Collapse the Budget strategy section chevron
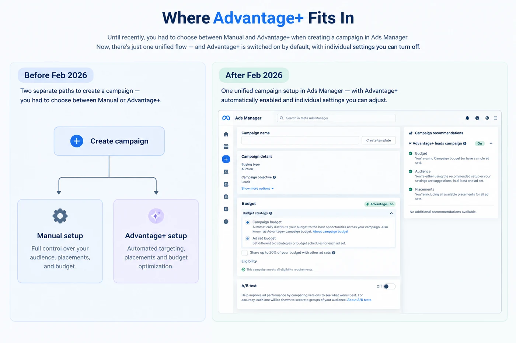Screen dimensions: 516x343 point(391,213)
